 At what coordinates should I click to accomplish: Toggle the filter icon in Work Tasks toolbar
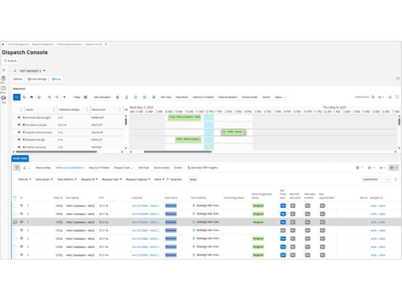[x=17, y=168]
